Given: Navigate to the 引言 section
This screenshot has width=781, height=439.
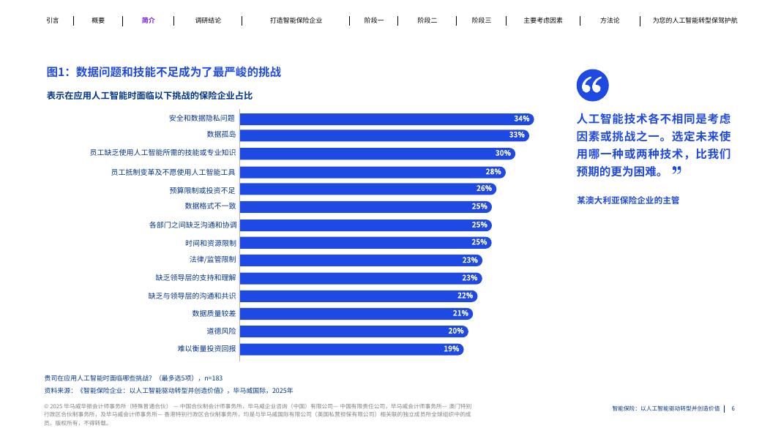Looking at the screenshot, I should tap(52, 20).
